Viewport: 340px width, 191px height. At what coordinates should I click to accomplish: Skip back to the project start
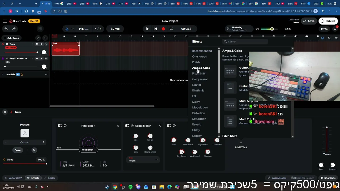pyautogui.click(x=155, y=29)
